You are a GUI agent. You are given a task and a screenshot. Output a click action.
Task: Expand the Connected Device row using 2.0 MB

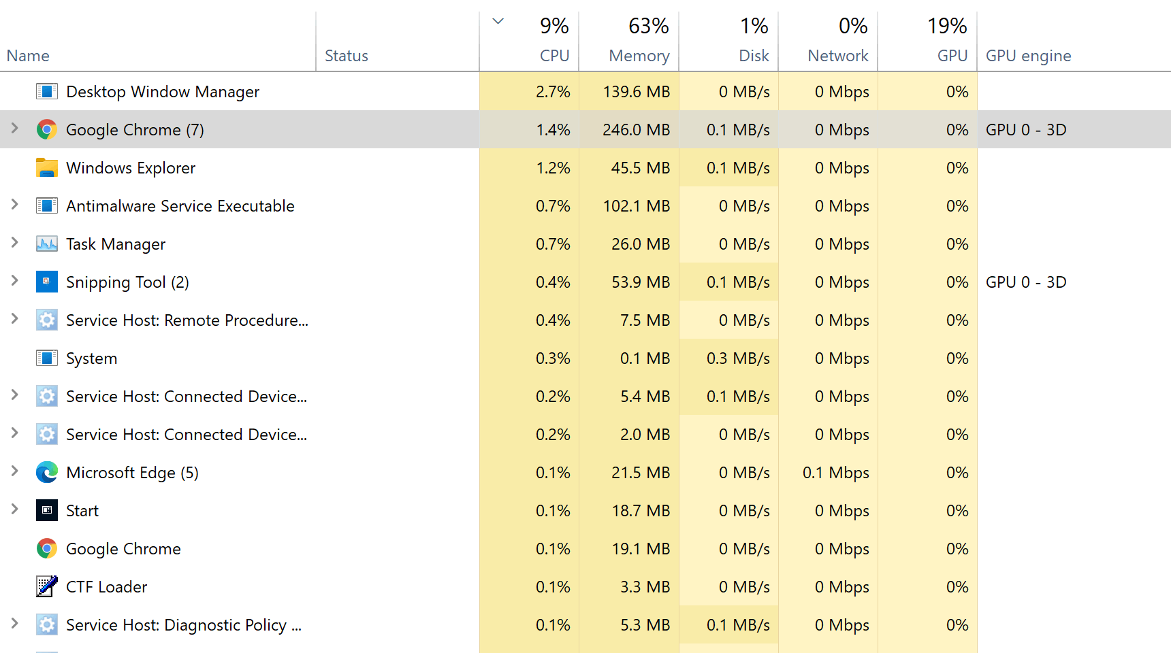(x=14, y=433)
